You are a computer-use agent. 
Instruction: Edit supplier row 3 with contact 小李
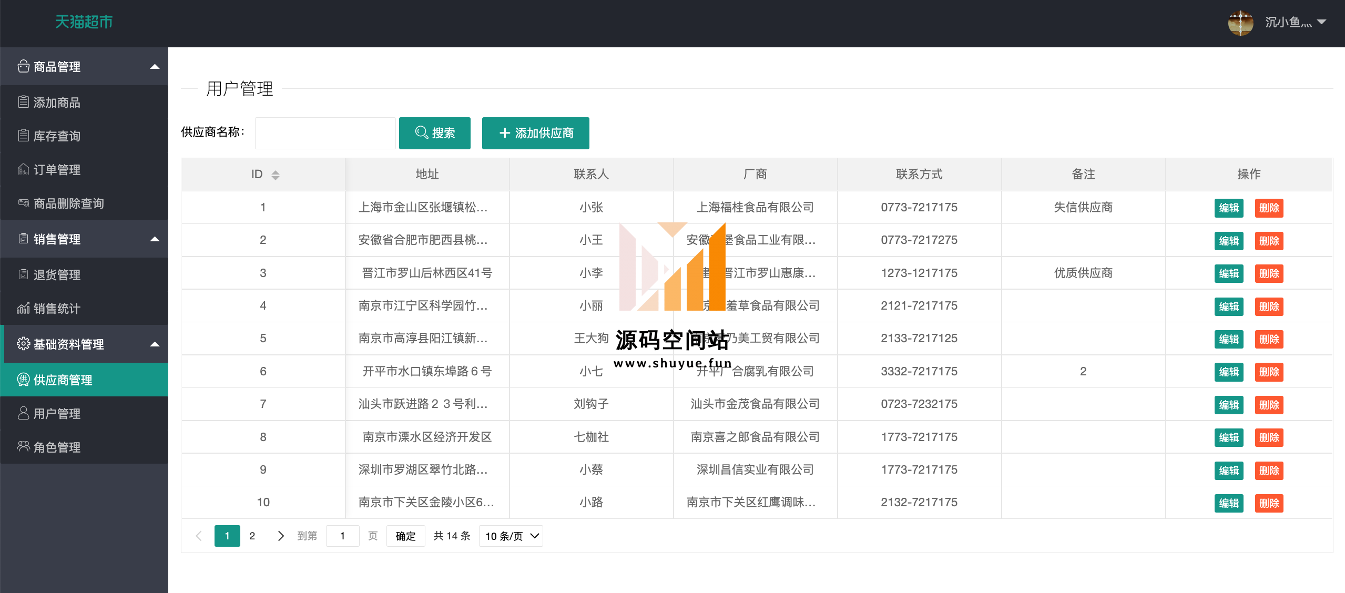pyautogui.click(x=1229, y=273)
